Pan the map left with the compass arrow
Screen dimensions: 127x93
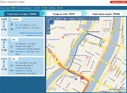50,22
